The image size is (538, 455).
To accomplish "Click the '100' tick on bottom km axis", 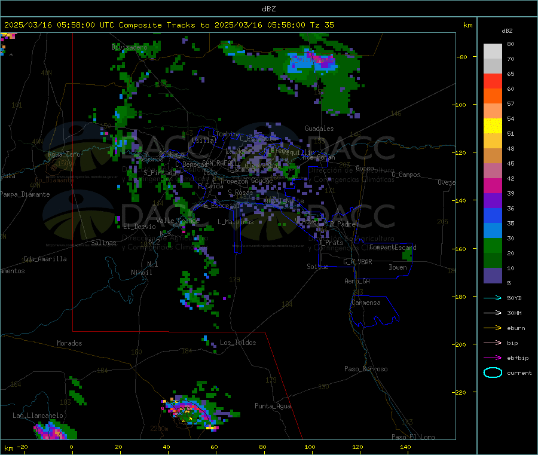I will coord(310,447).
